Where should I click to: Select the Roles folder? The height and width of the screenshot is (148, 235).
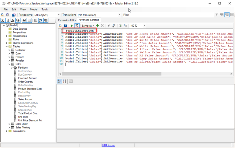(16, 39)
